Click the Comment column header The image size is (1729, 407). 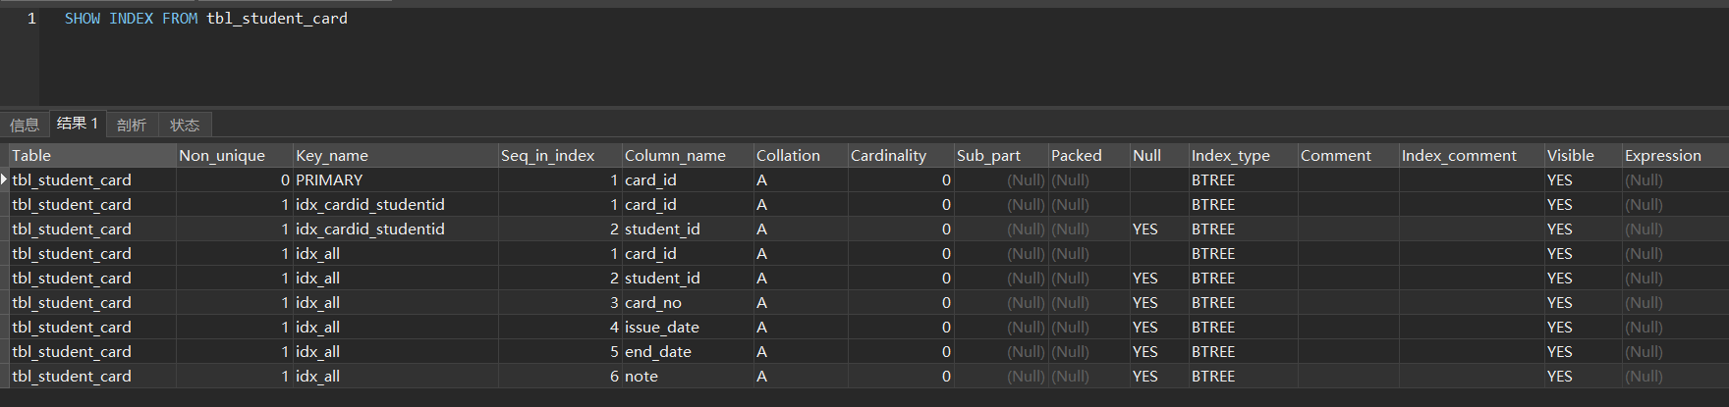pyautogui.click(x=1349, y=156)
